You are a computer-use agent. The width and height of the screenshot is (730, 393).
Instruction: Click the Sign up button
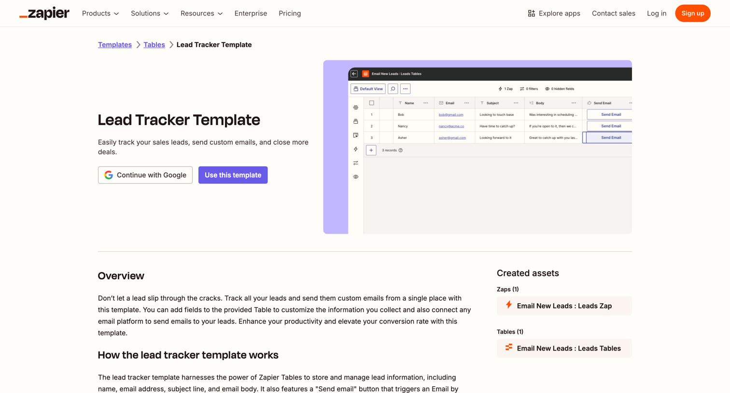692,14
